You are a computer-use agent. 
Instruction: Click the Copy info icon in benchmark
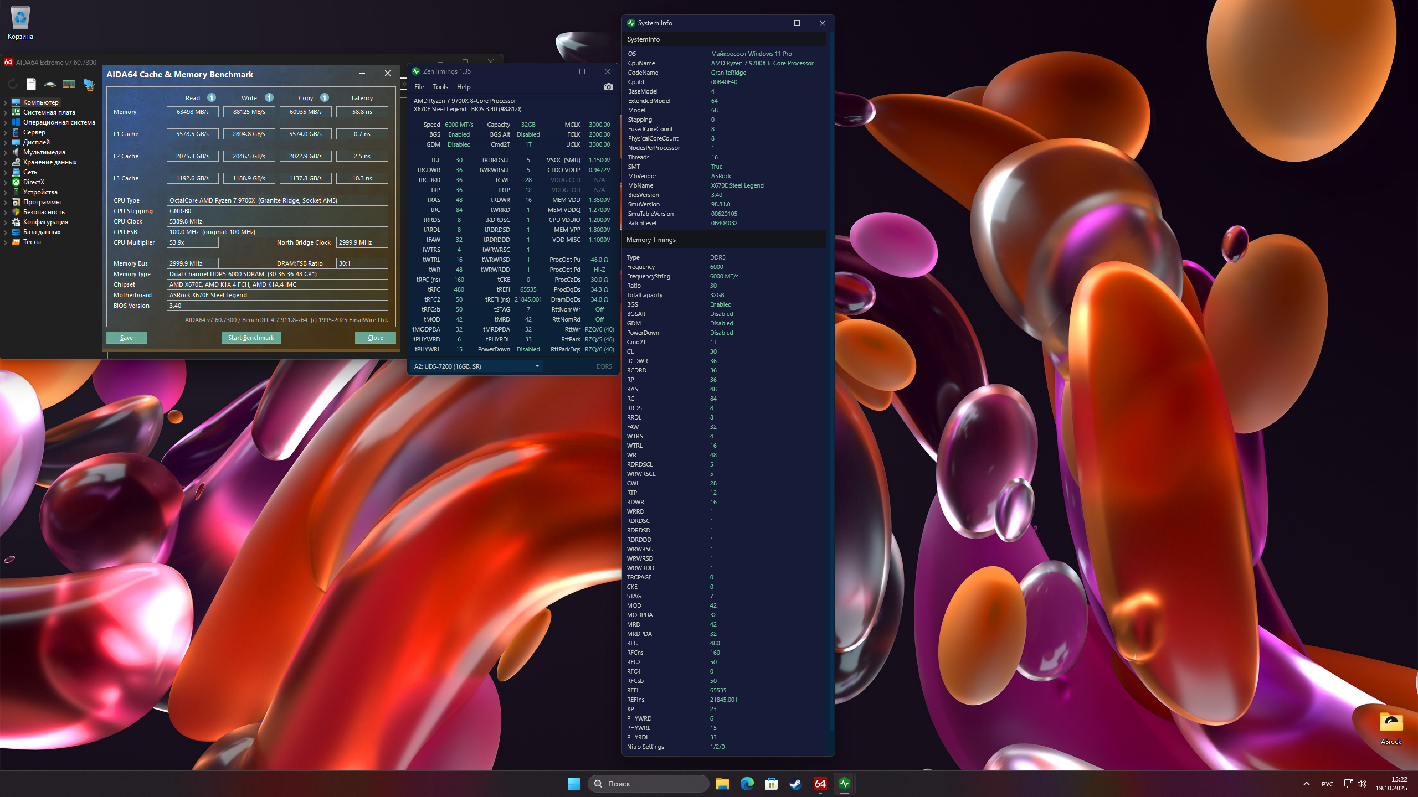[325, 97]
